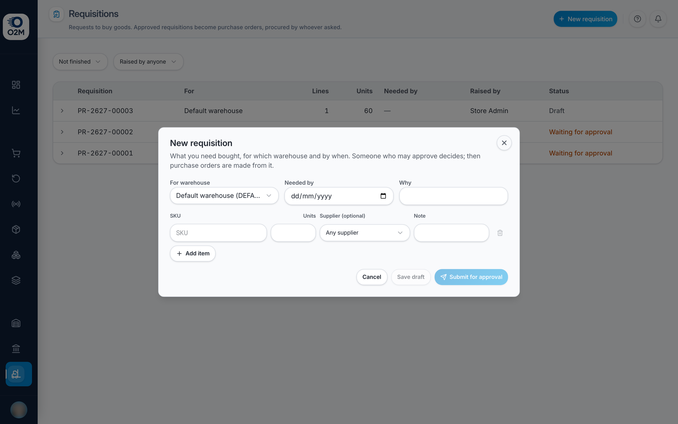Cancel the new requisition dialog

[x=372, y=277]
